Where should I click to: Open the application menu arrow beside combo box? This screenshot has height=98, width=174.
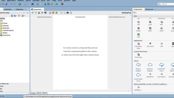(27, 13)
